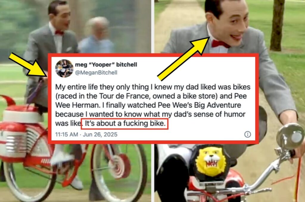Open the @MeganBitchell handle link
The height and width of the screenshot is (202, 305).
pyautogui.click(x=96, y=72)
